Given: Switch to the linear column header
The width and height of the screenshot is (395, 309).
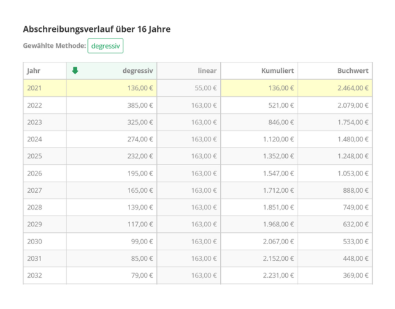Looking at the screenshot, I should click(207, 71).
